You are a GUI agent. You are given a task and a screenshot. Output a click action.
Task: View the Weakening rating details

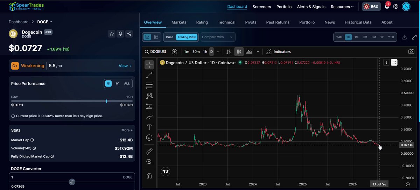click(x=125, y=66)
